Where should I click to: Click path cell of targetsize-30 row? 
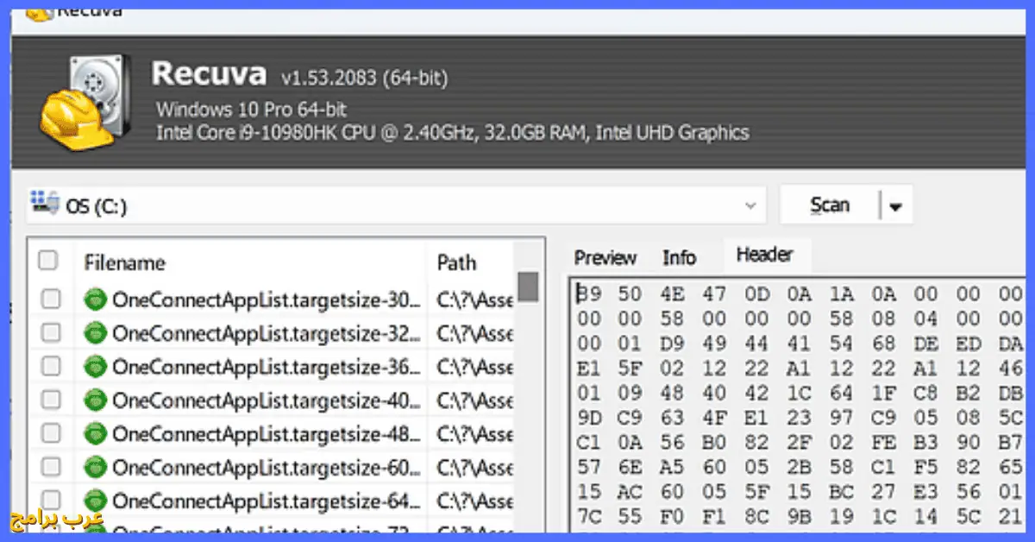(x=474, y=299)
